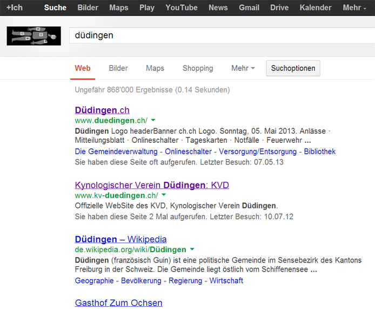Open the arrow next to de.wikipedia.org result URL

pos(191,249)
